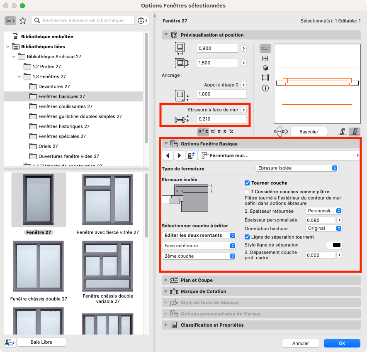Open the Type de fermeture dropdown
This screenshot has width=367, height=352.
pos(297,168)
